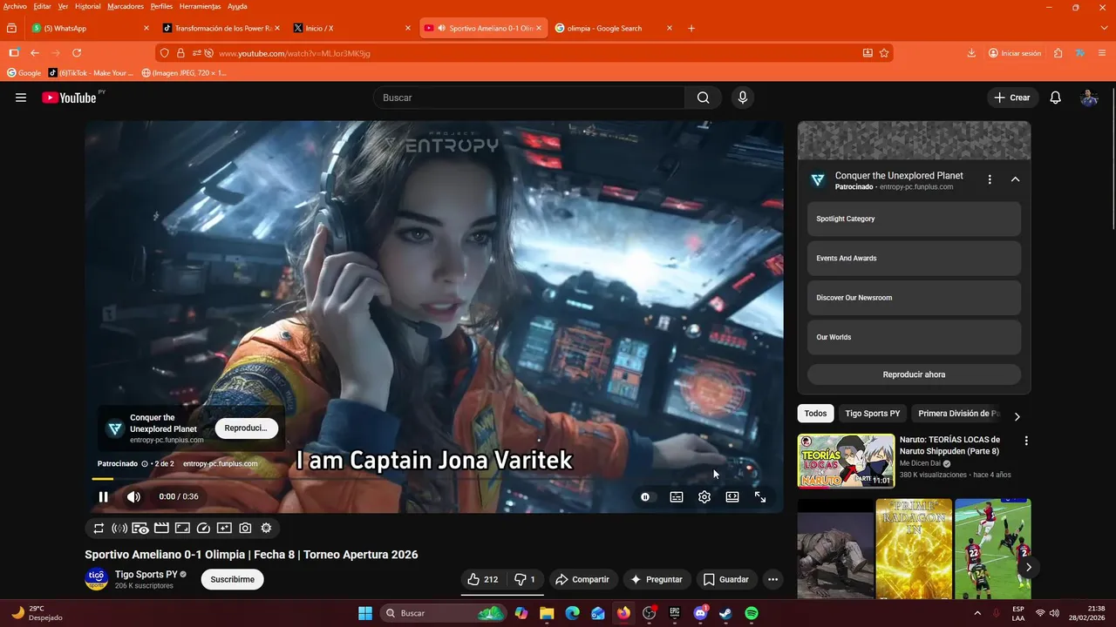Open the Crear button
The height and width of the screenshot is (627, 1116).
pos(1012,98)
